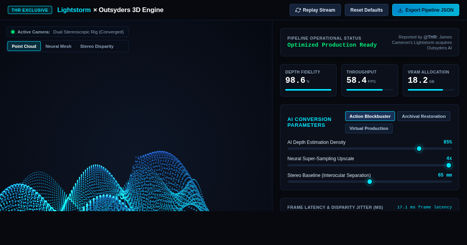The width and height of the screenshot is (467, 245).
Task: Click the 65 mm baseline value
Action: (445, 175)
